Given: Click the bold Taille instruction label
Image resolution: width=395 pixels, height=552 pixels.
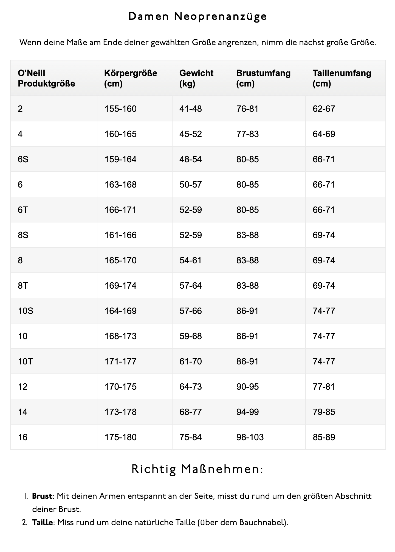Looking at the screenshot, I should pyautogui.click(x=42, y=522).
